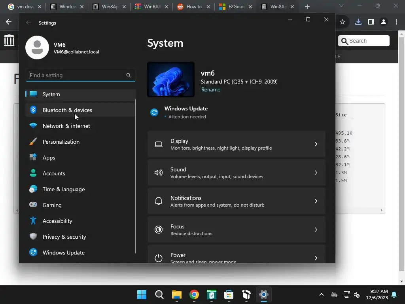The image size is (405, 304).
Task: Open Chrome three-dot menu
Action: click(396, 22)
